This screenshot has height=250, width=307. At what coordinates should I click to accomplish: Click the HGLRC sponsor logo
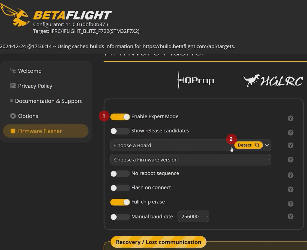272,81
